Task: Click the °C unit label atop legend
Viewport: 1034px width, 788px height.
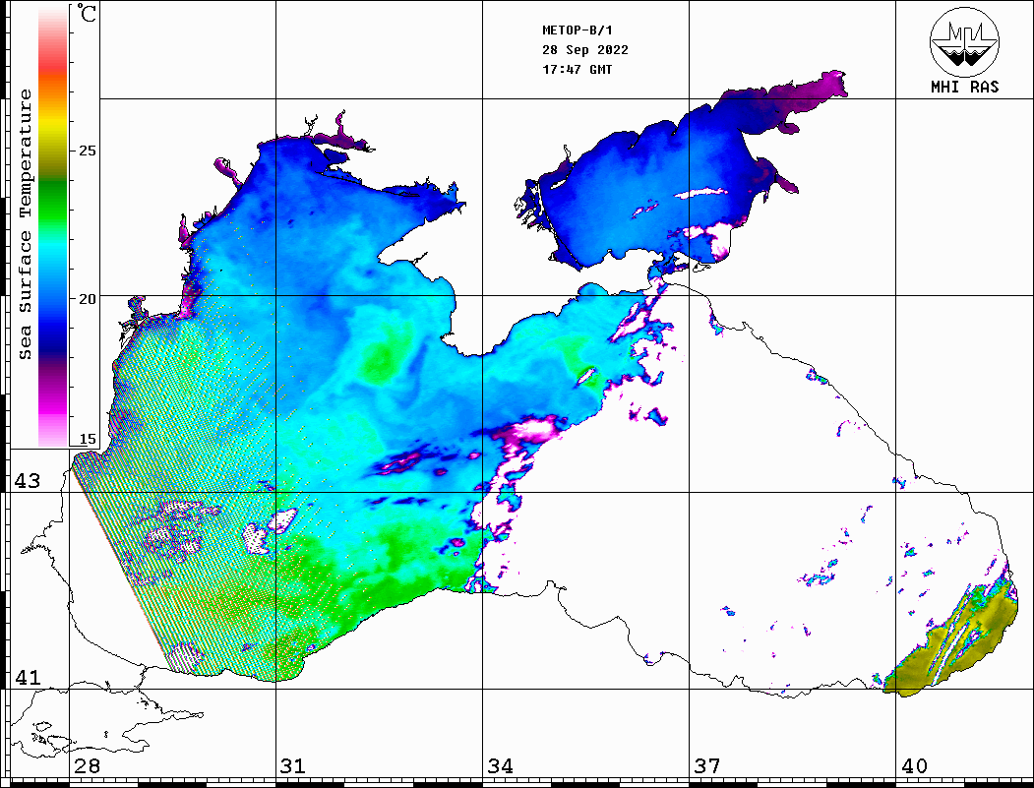Action: [x=87, y=13]
